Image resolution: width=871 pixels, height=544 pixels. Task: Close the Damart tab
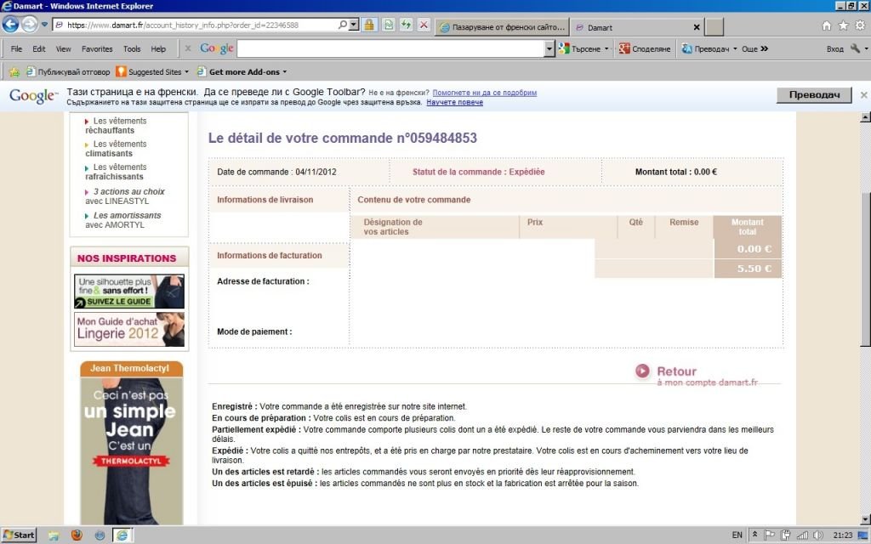point(697,27)
